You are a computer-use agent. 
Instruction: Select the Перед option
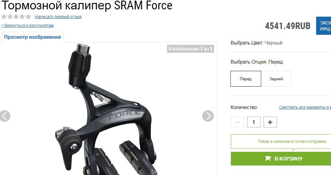pyautogui.click(x=246, y=79)
